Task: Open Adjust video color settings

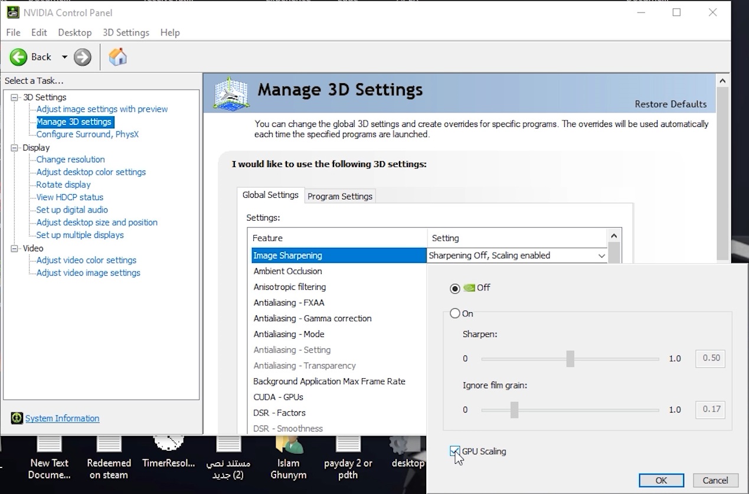Action: pos(86,260)
